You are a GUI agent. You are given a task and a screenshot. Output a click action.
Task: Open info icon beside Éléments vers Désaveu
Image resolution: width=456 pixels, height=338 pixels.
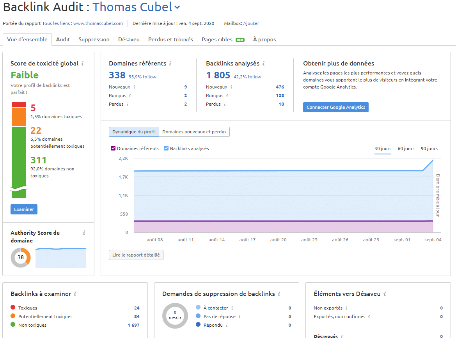point(385,294)
